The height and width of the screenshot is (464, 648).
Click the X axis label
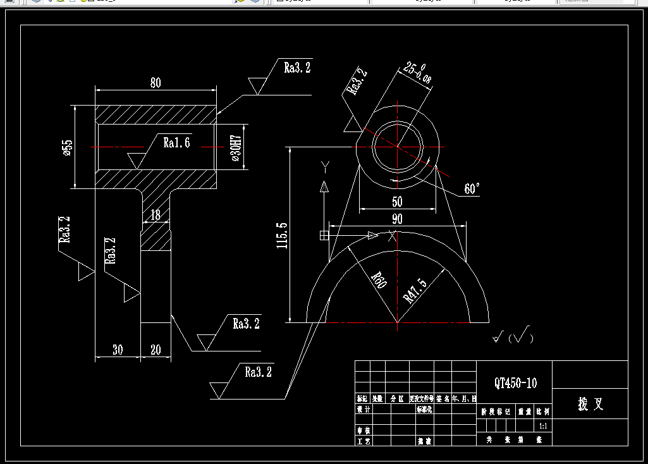pyautogui.click(x=392, y=236)
